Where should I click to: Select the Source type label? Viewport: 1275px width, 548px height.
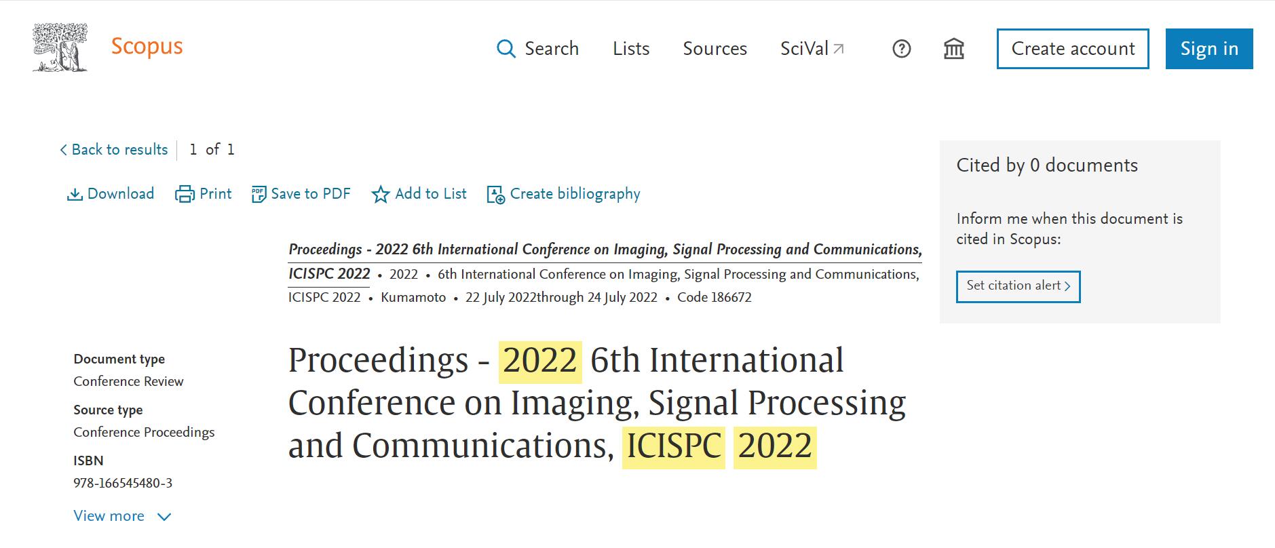pos(108,410)
